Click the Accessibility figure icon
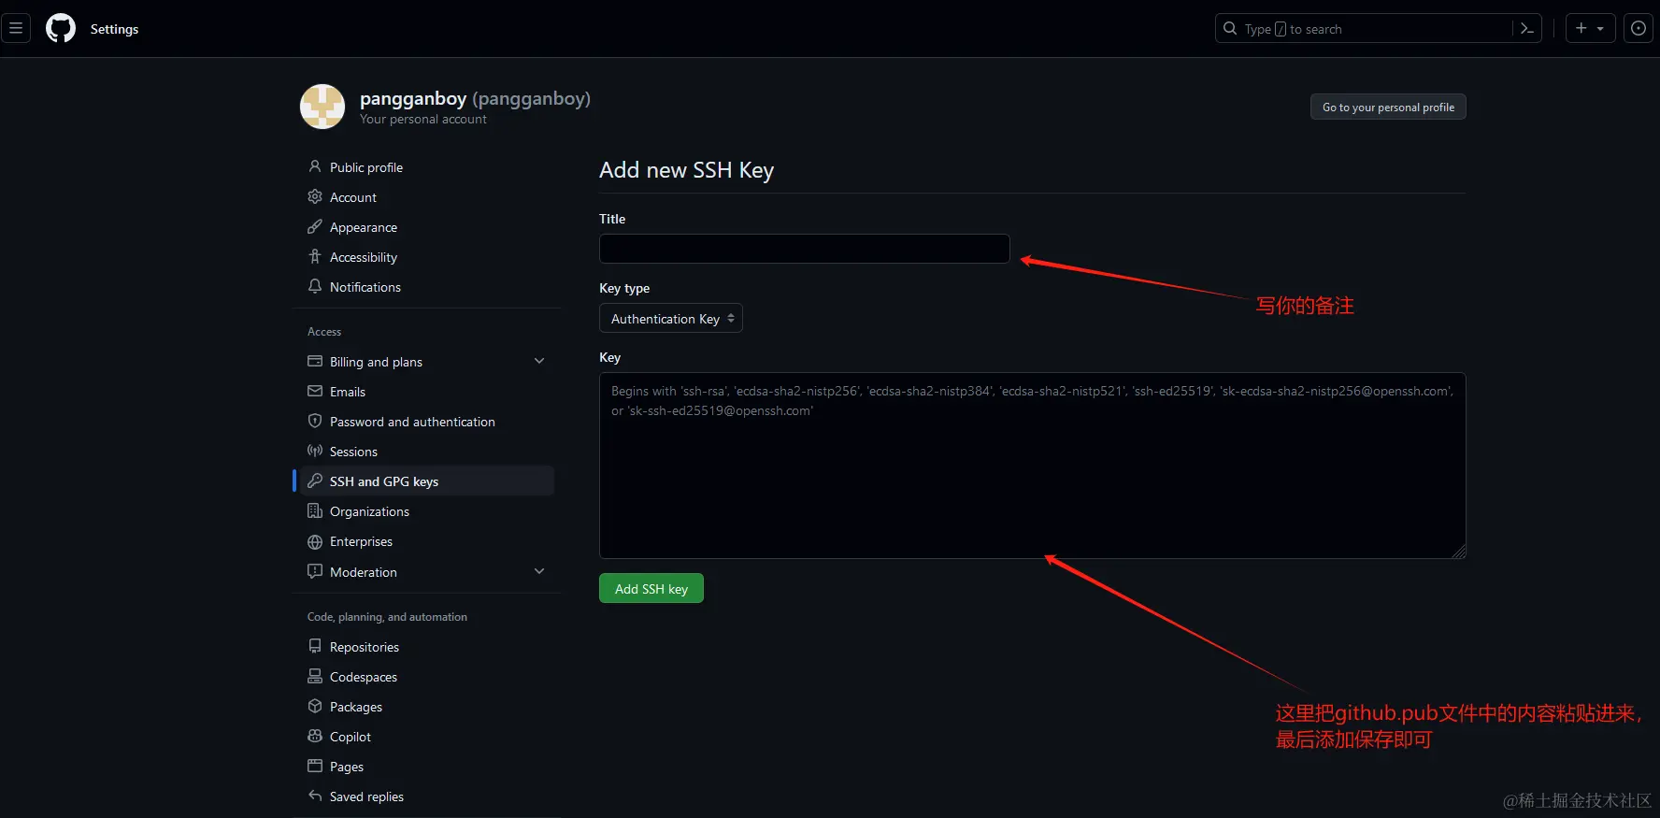Image resolution: width=1660 pixels, height=818 pixels. pos(315,256)
